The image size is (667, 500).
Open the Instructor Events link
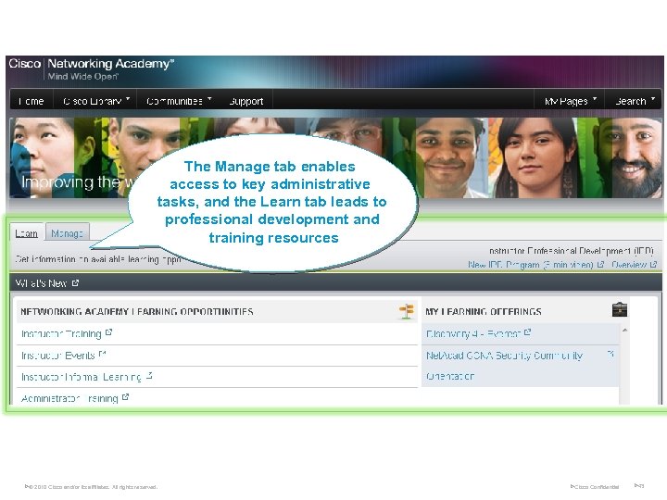[57, 356]
